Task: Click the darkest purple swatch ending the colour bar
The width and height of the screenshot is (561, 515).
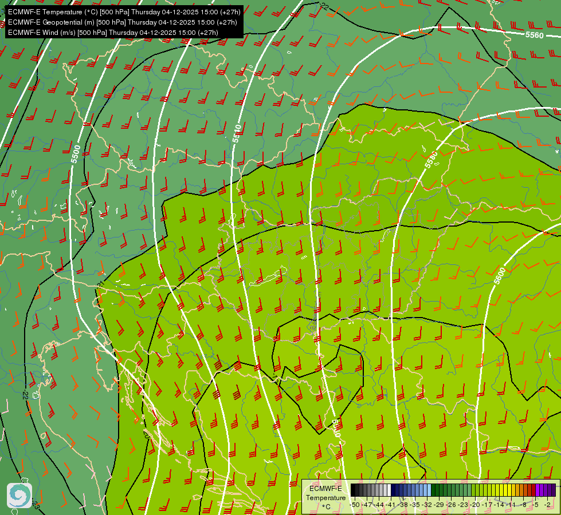Action: click(554, 490)
